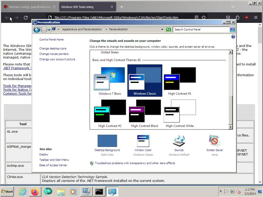
Task: Open the Firefox list all tabs chevron
Action: [233, 7]
